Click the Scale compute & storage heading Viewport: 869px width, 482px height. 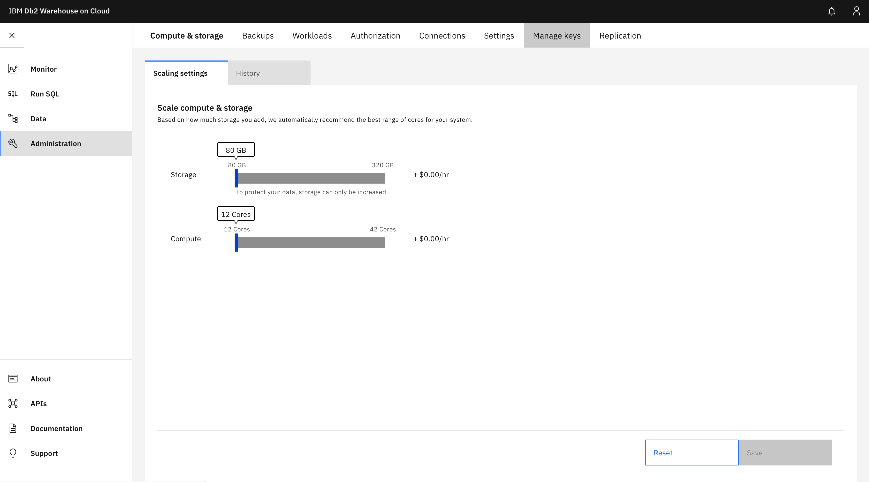[x=205, y=108]
